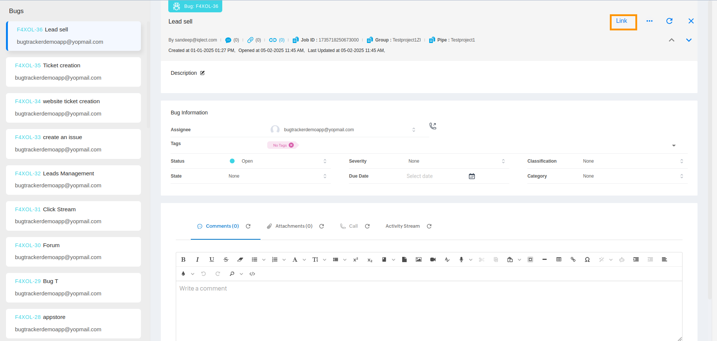The image size is (717, 341).
Task: Click the insert image icon
Action: pos(419,259)
